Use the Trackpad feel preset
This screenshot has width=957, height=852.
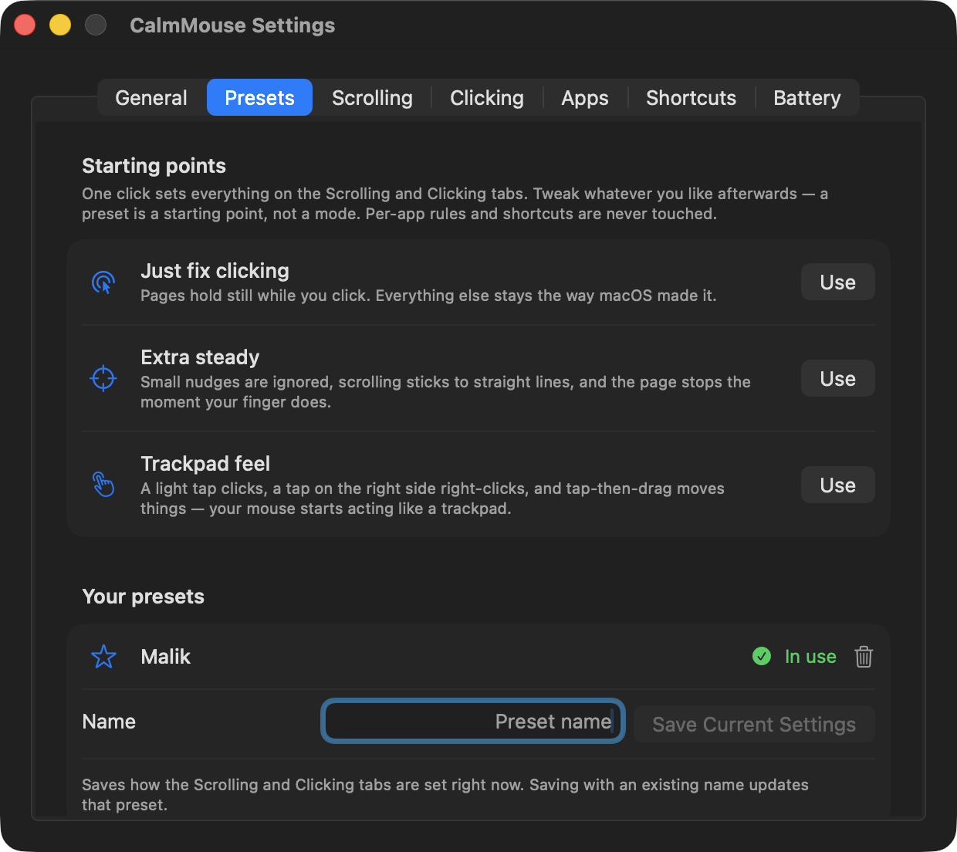(837, 485)
